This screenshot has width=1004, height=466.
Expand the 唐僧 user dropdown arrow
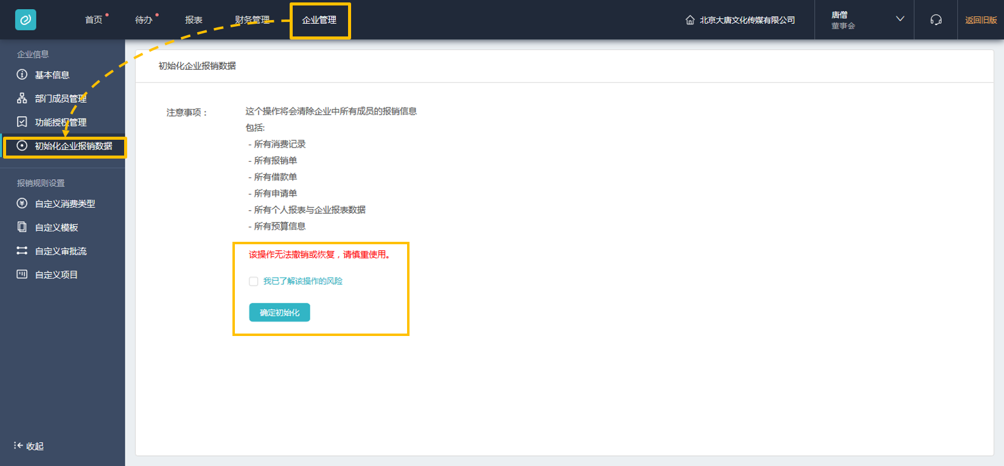(x=900, y=19)
